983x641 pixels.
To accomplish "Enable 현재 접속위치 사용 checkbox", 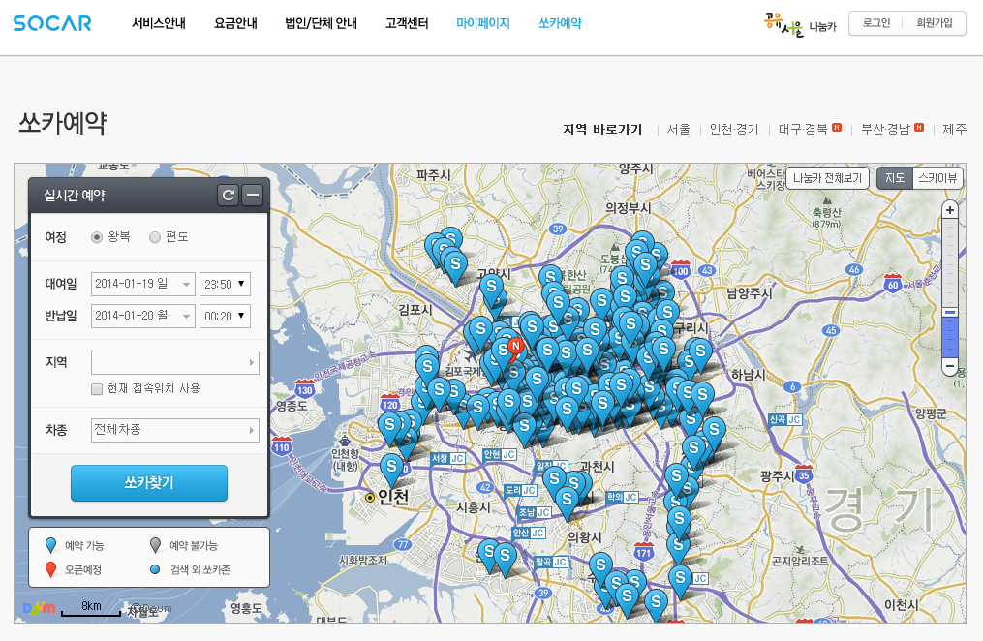I will [97, 389].
